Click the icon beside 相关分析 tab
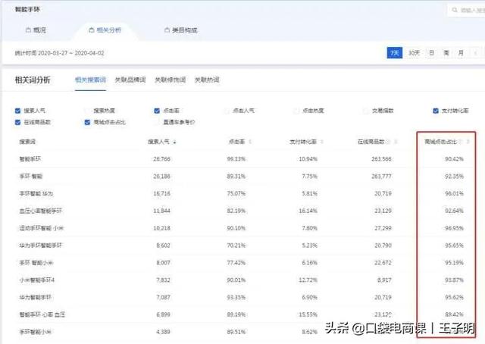The height and width of the screenshot is (344, 485). pos(91,30)
